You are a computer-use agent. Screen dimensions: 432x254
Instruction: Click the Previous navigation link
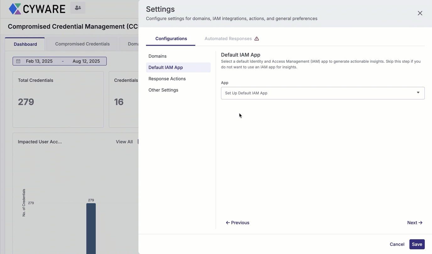click(238, 223)
